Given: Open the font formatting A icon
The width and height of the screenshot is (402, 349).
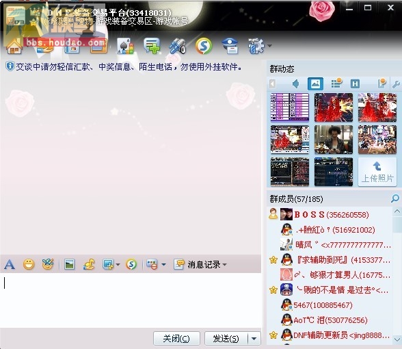Looking at the screenshot, I should 10,264.
